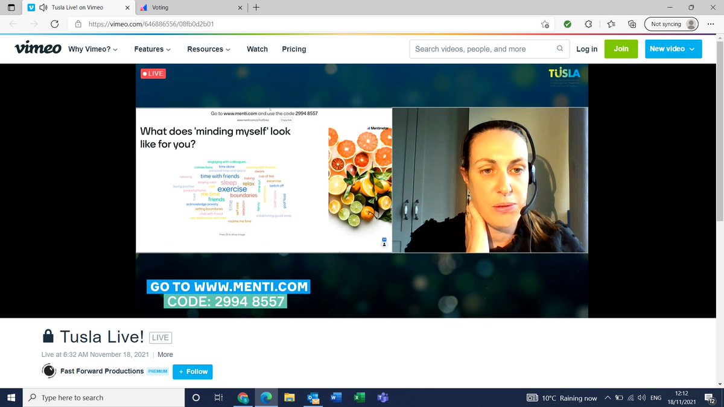Select the Tusla Live! on Vimeo tab
Image resolution: width=724 pixels, height=407 pixels.
78,8
